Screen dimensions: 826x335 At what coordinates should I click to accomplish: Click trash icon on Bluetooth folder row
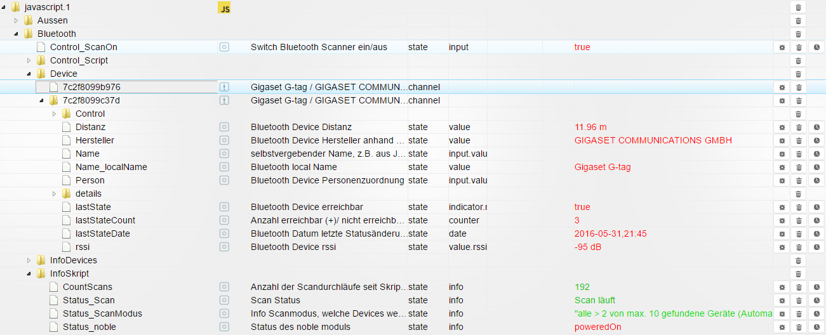pos(799,34)
